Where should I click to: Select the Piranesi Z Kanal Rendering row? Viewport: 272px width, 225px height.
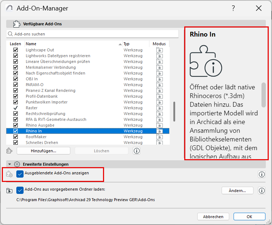pos(88,90)
